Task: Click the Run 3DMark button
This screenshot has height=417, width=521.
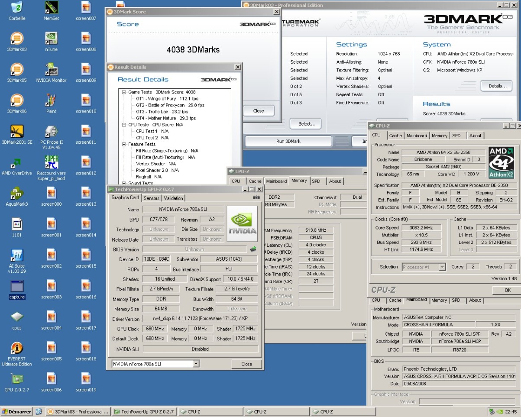Action: pos(288,141)
